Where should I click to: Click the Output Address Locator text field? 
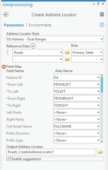point(51,152)
